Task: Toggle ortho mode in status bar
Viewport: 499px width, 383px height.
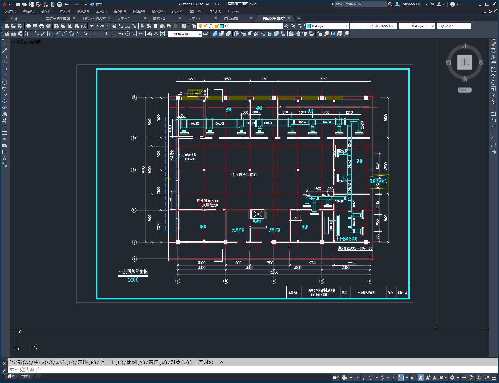Action: pyautogui.click(x=364, y=377)
